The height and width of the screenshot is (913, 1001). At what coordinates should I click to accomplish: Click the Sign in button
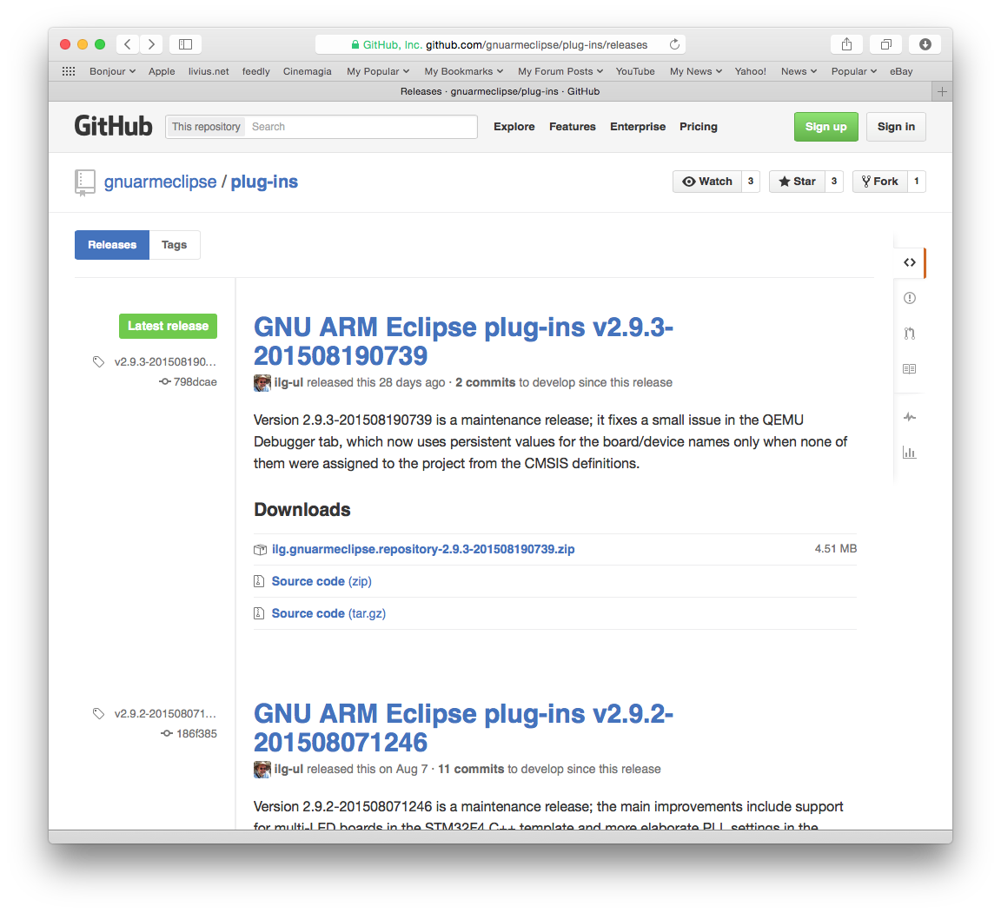897,126
